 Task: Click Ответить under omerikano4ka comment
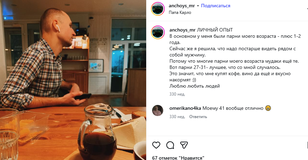click(198, 117)
